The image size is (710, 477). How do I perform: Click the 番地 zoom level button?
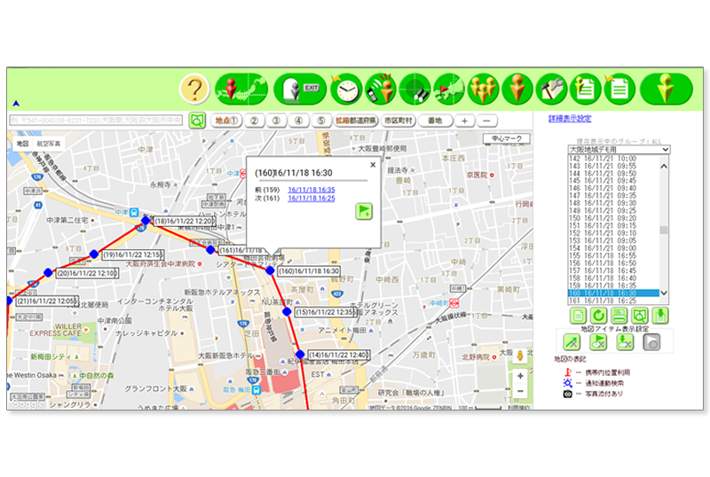(x=435, y=121)
